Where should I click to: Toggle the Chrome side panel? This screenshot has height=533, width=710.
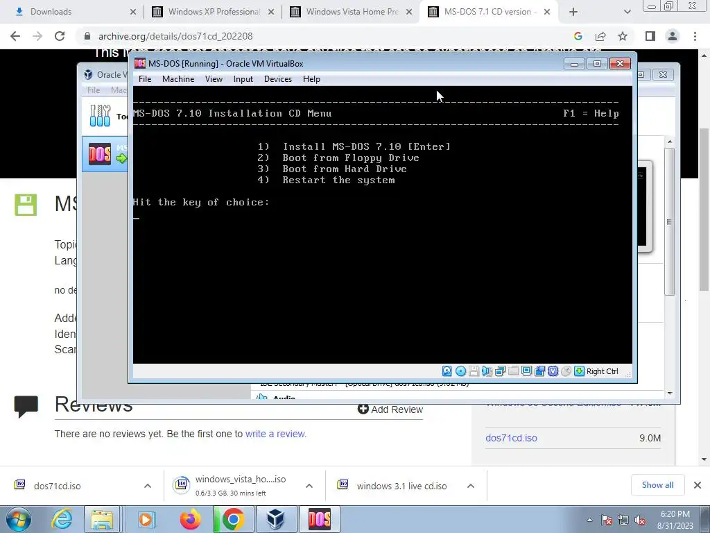click(x=650, y=36)
